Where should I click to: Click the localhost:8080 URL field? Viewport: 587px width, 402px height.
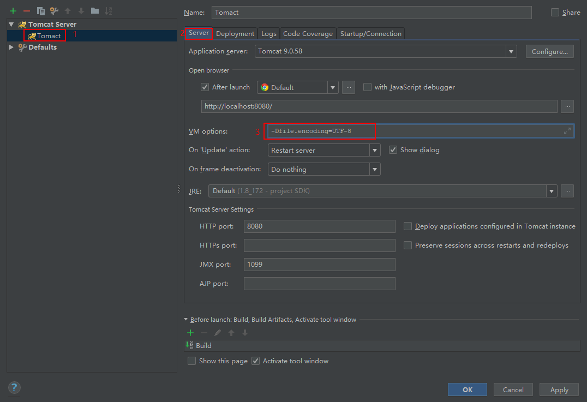coord(379,106)
